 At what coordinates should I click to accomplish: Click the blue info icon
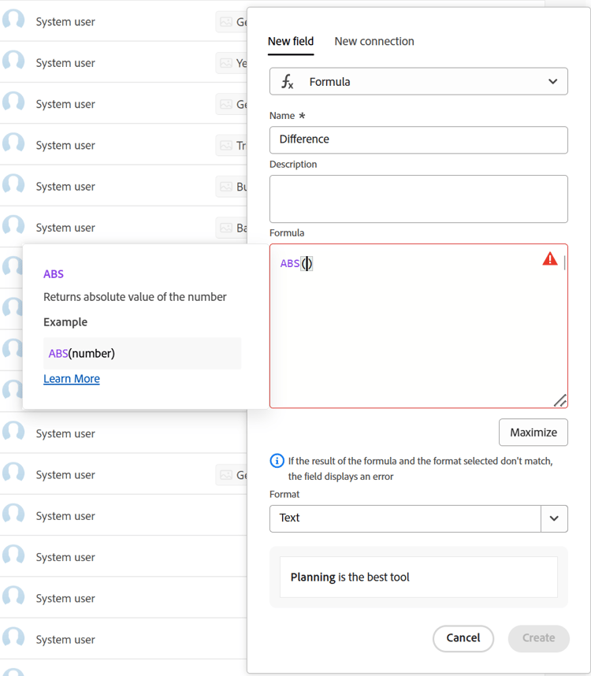tap(277, 461)
